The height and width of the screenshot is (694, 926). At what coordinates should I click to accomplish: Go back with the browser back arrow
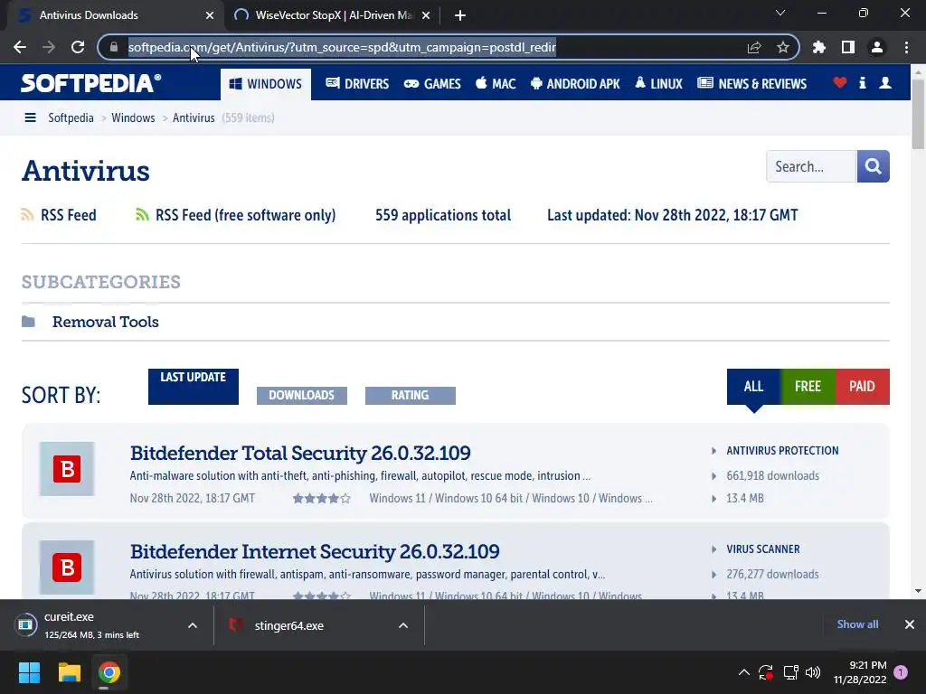click(x=20, y=47)
